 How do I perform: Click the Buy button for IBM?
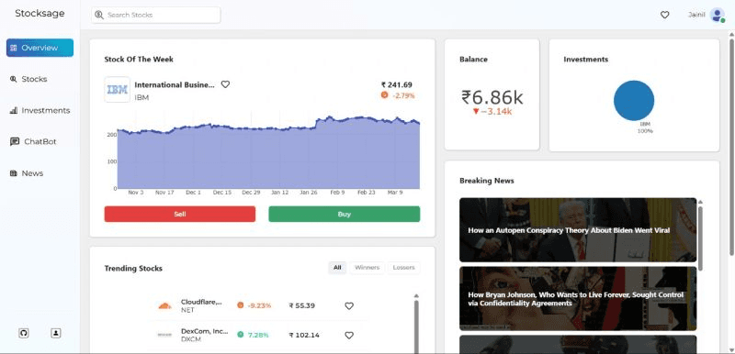[344, 215]
